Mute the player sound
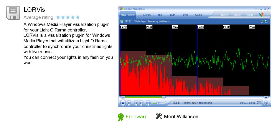Image resolution: width=277 pixels, height=130 pixels. [x=149, y=103]
